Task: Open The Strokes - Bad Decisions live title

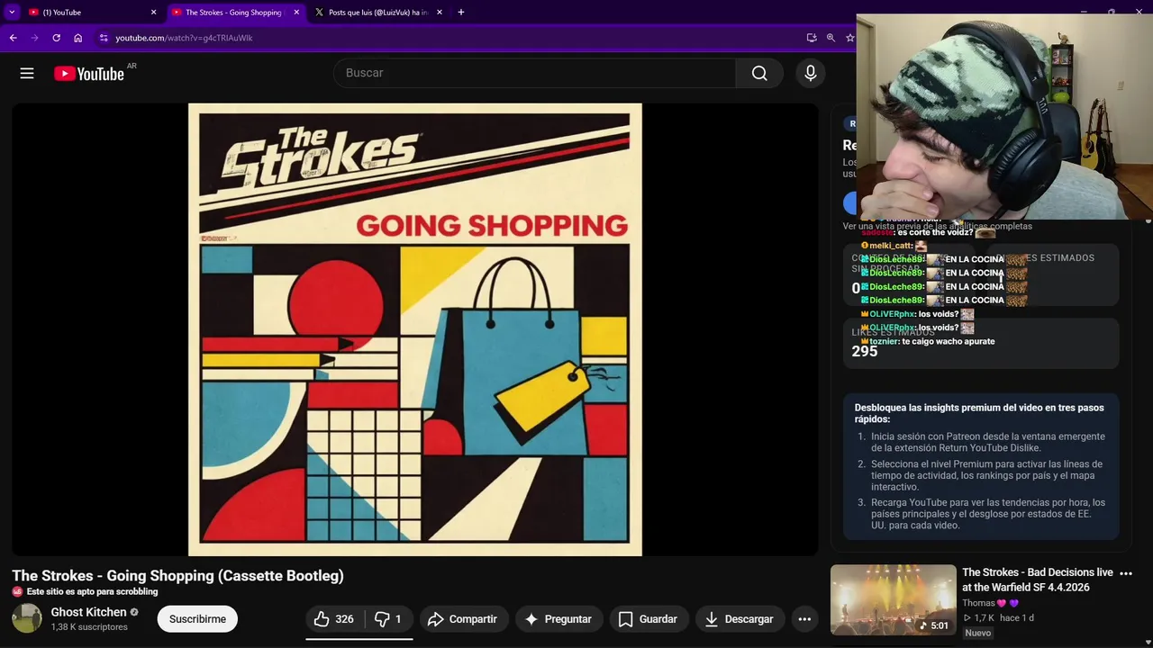Action: tap(1038, 580)
